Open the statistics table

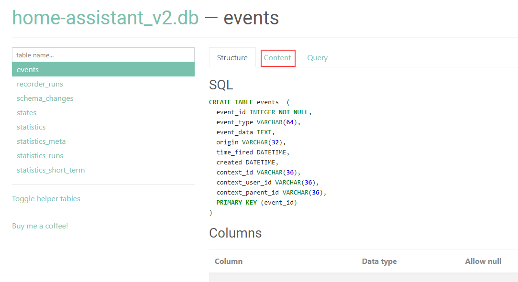coord(31,127)
